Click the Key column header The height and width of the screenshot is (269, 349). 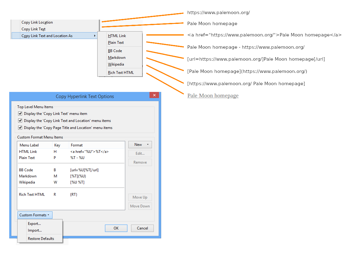tap(60, 145)
